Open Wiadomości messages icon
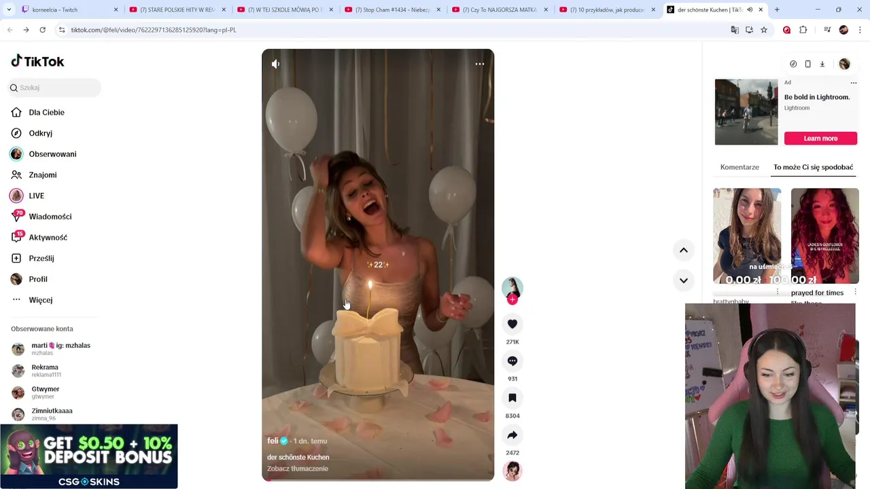This screenshot has width=870, height=489. coord(16,217)
